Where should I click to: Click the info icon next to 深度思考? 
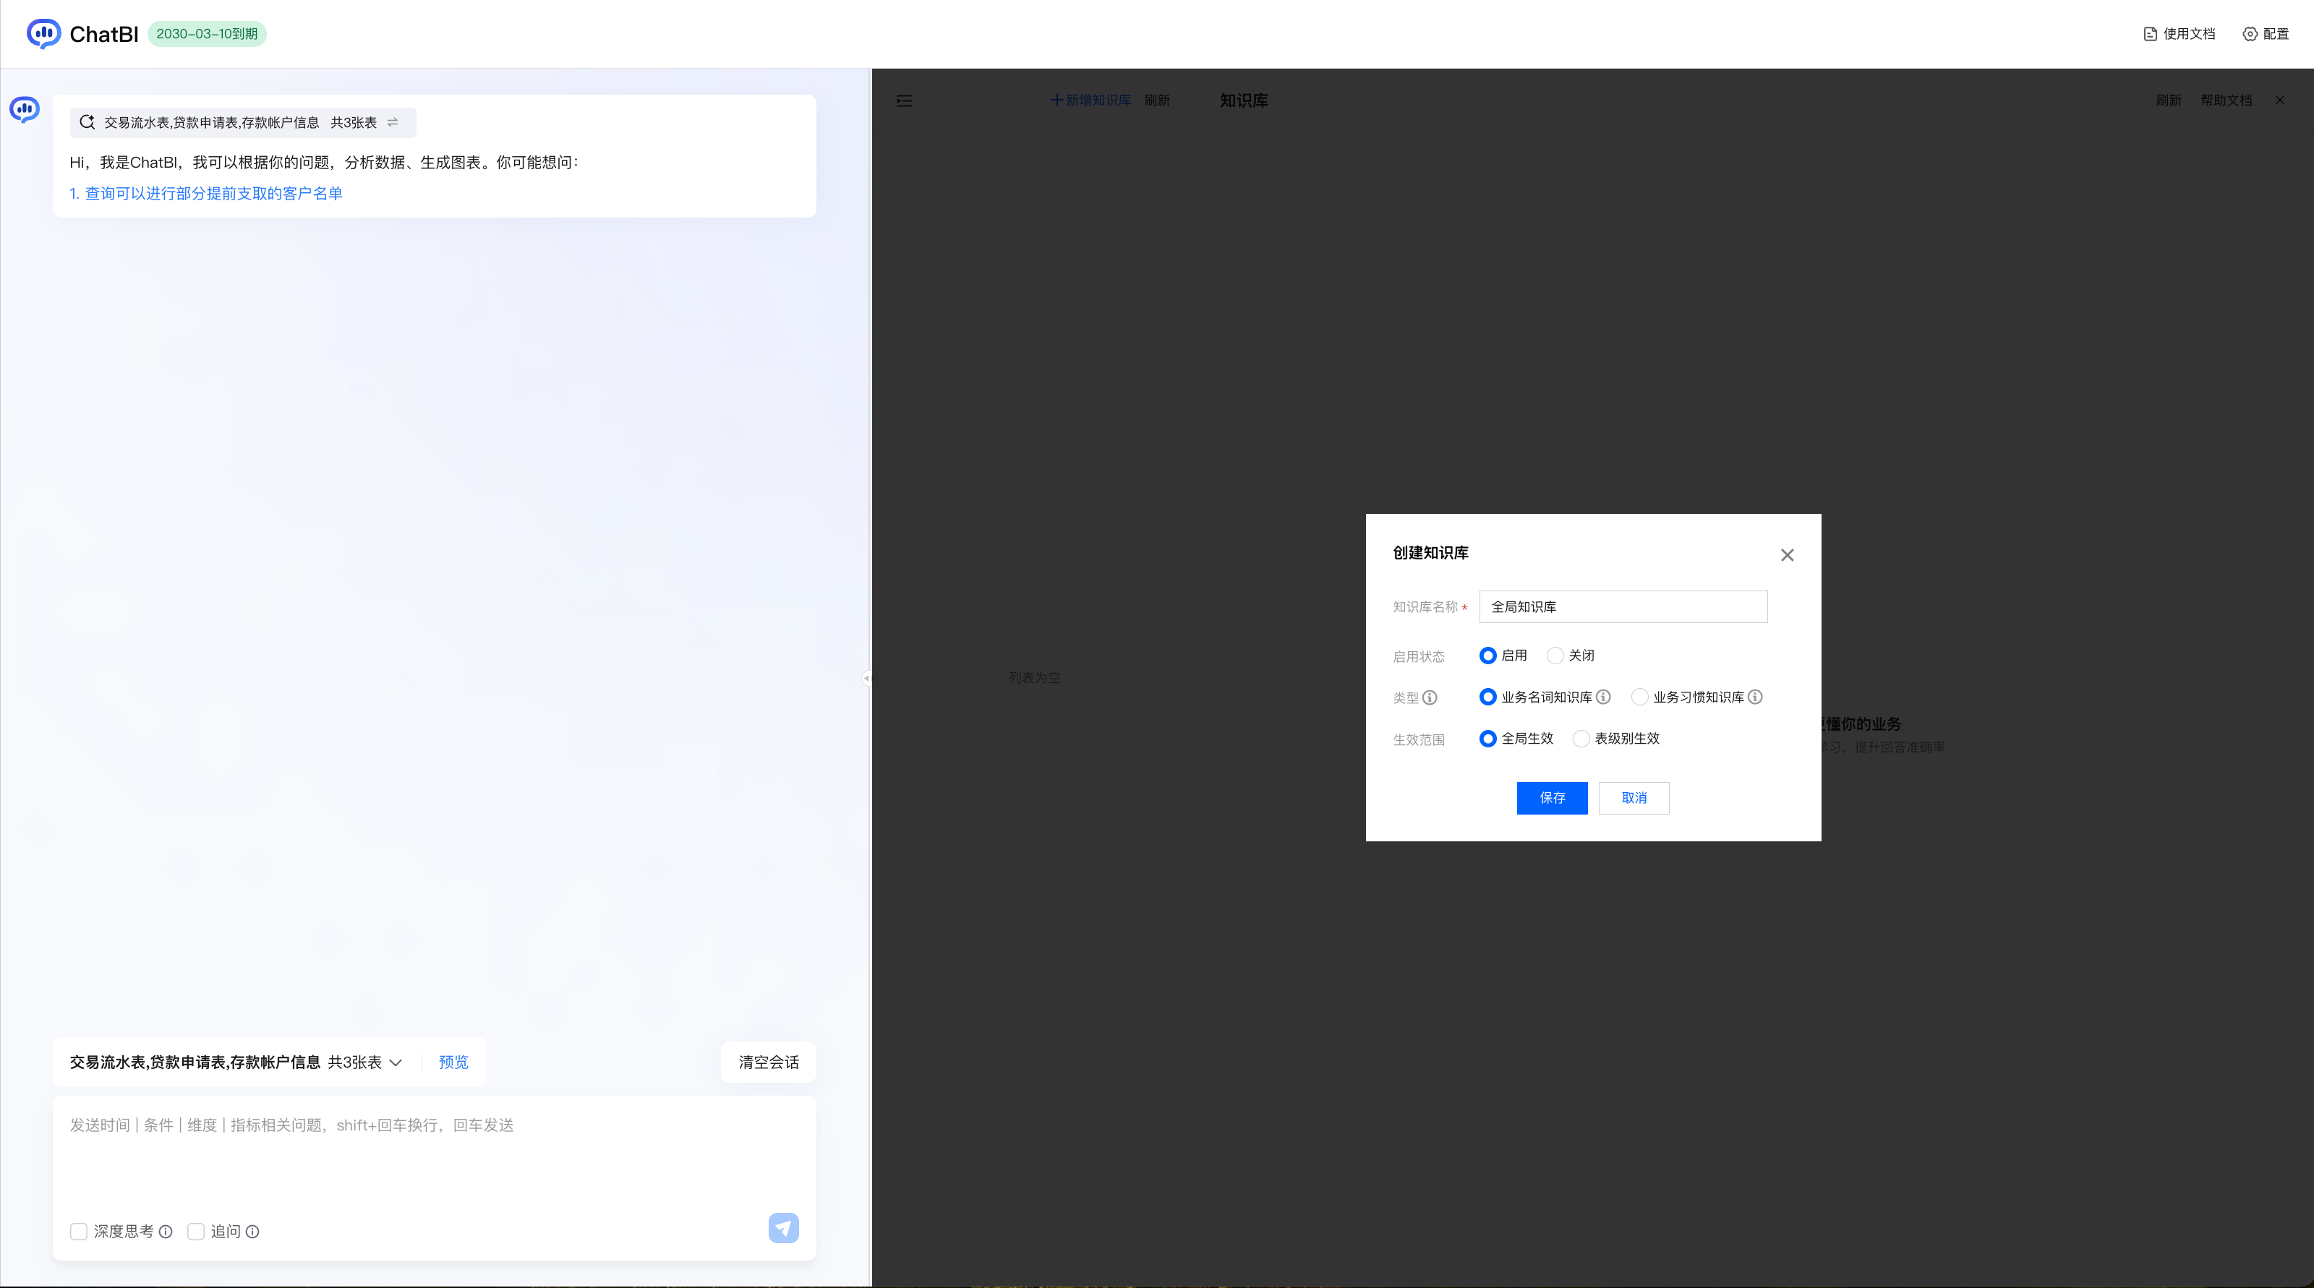(x=166, y=1232)
